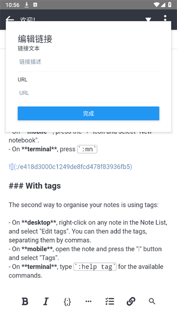Screen dimensions: 177x314
Task: Open the three-dot overflow menu
Action: point(165,18)
